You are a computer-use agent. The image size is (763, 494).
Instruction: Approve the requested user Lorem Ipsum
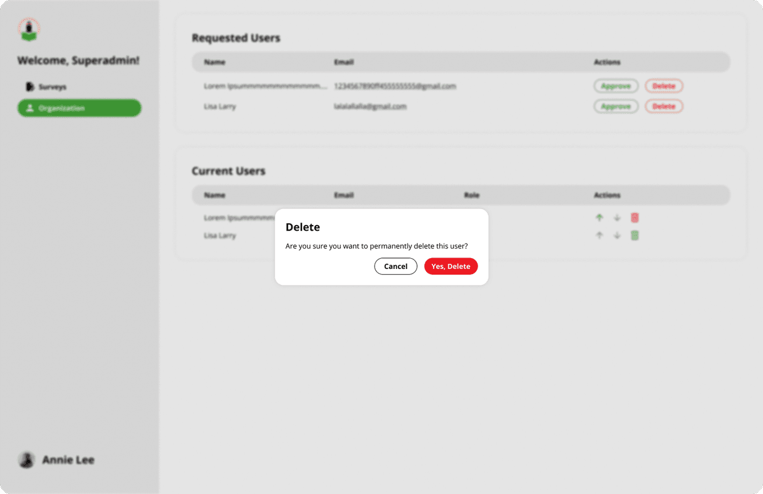tap(615, 86)
